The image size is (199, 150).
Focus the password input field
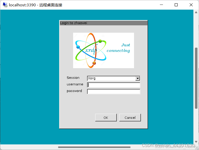[114, 91]
